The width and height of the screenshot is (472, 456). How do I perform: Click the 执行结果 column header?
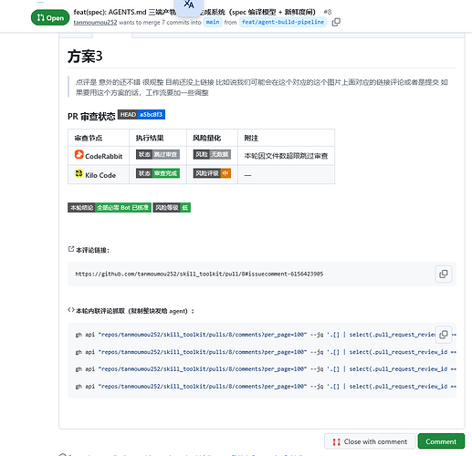pos(150,138)
